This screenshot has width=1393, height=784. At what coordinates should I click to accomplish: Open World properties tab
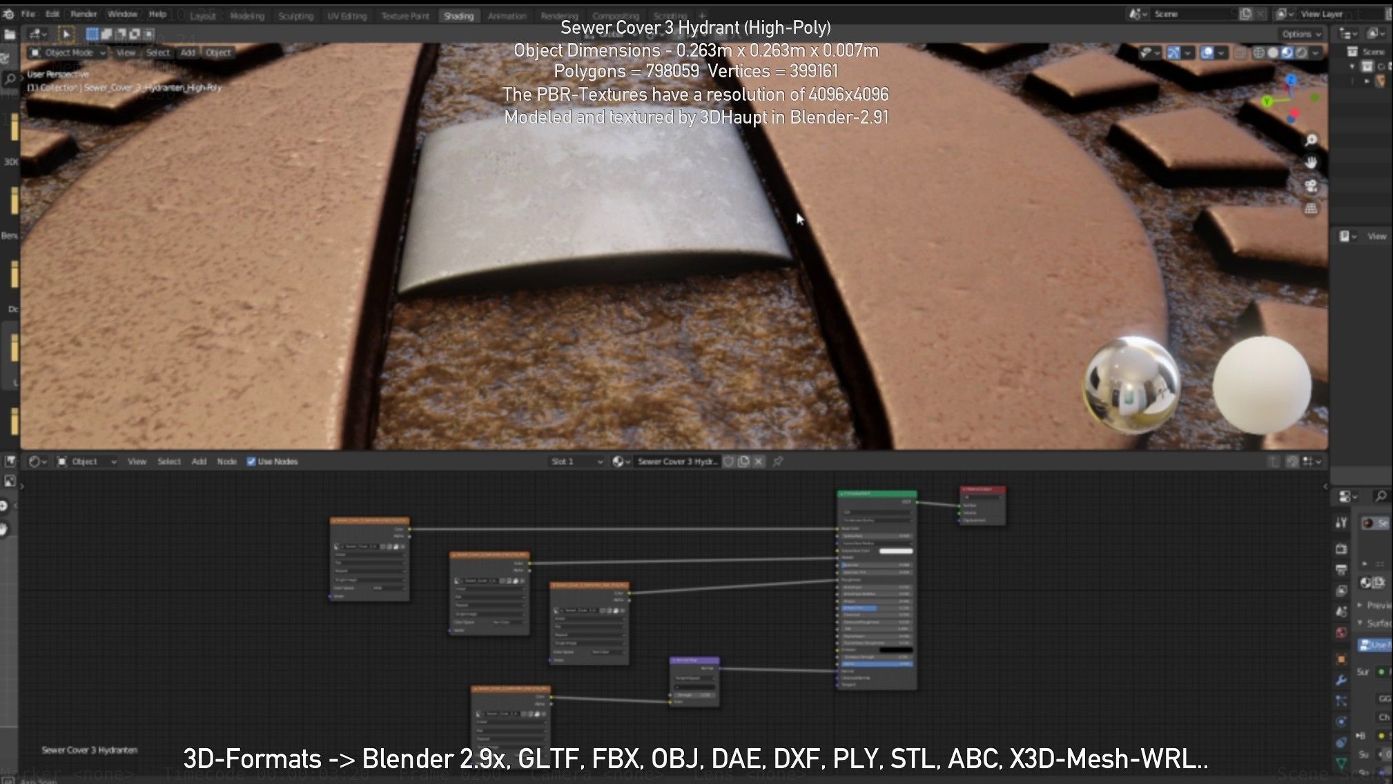(1341, 632)
